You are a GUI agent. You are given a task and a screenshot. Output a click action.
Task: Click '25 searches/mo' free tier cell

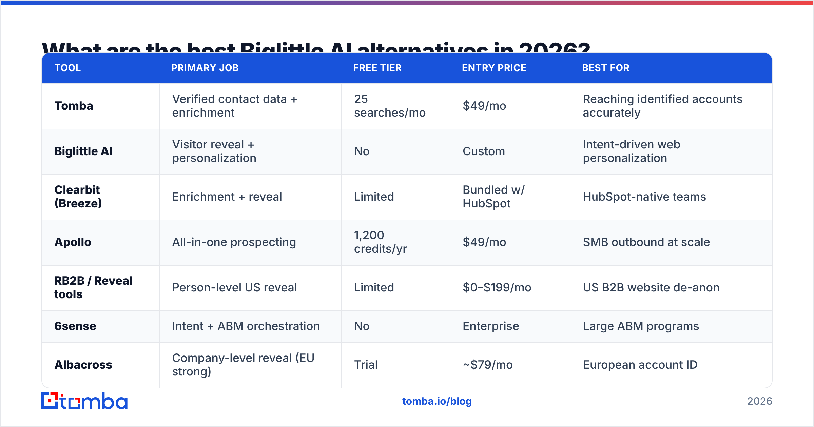coord(396,106)
